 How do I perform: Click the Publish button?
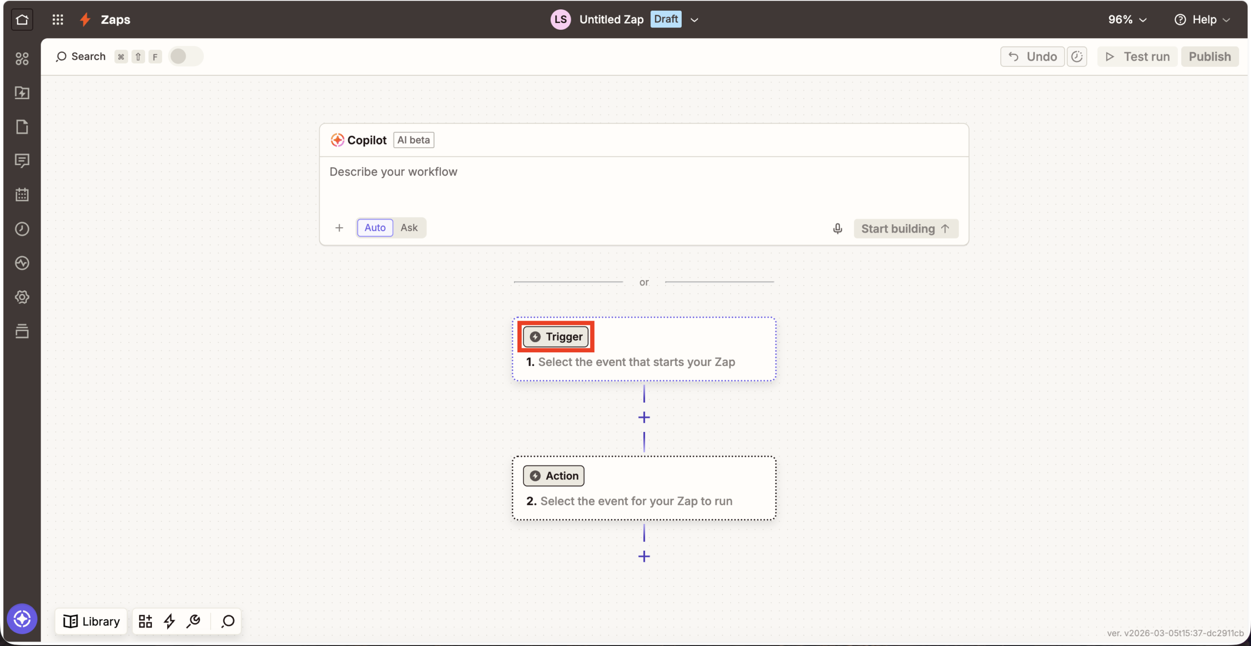tap(1209, 57)
